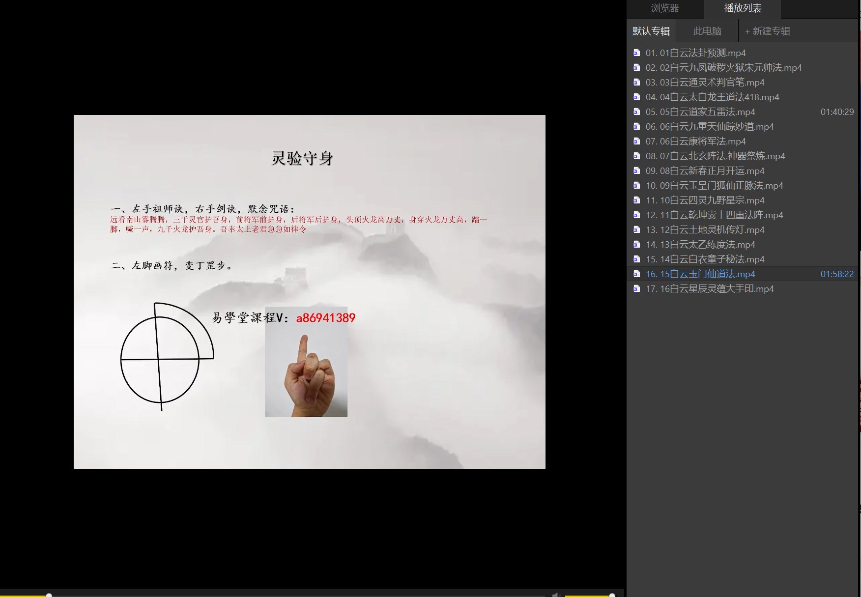Click file icon of 11白云乾坤囊十四重法阵.mp4
The height and width of the screenshot is (597, 861).
tap(636, 215)
